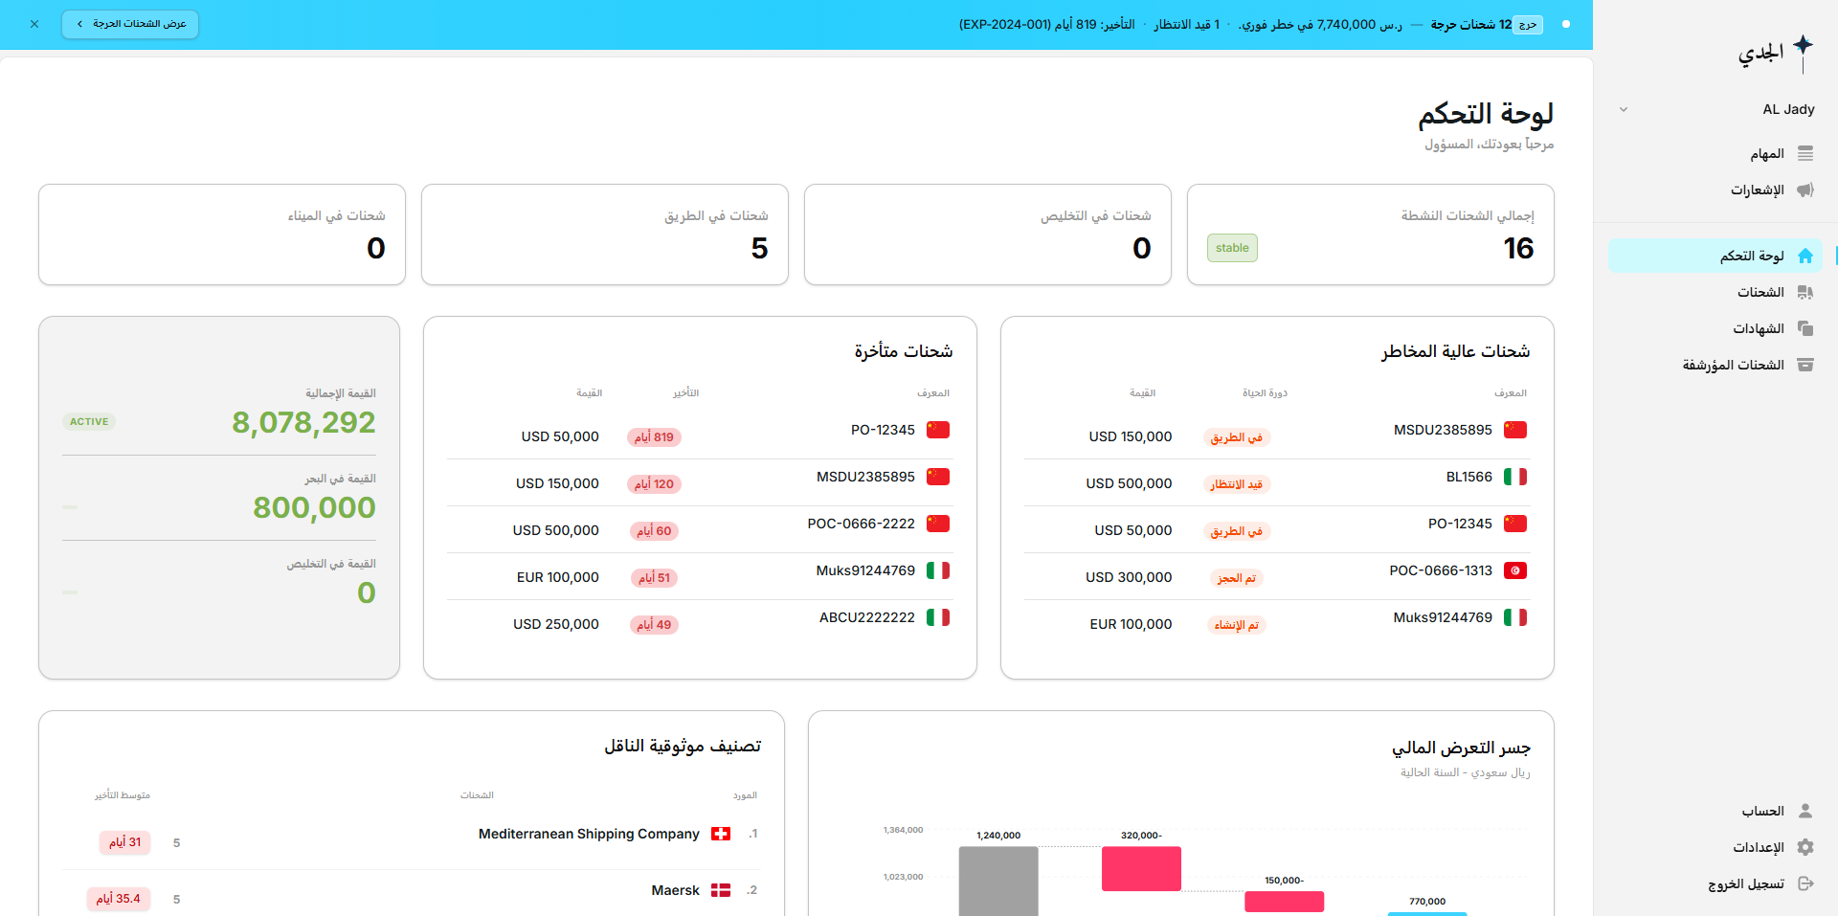This screenshot has width=1838, height=916.
Task: Click قيد الانتظار status badge for BL1566
Action: click(x=1236, y=484)
